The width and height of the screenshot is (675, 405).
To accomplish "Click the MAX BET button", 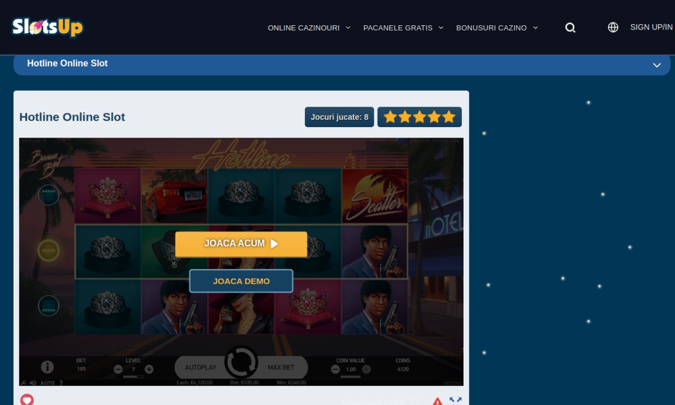I will (281, 367).
